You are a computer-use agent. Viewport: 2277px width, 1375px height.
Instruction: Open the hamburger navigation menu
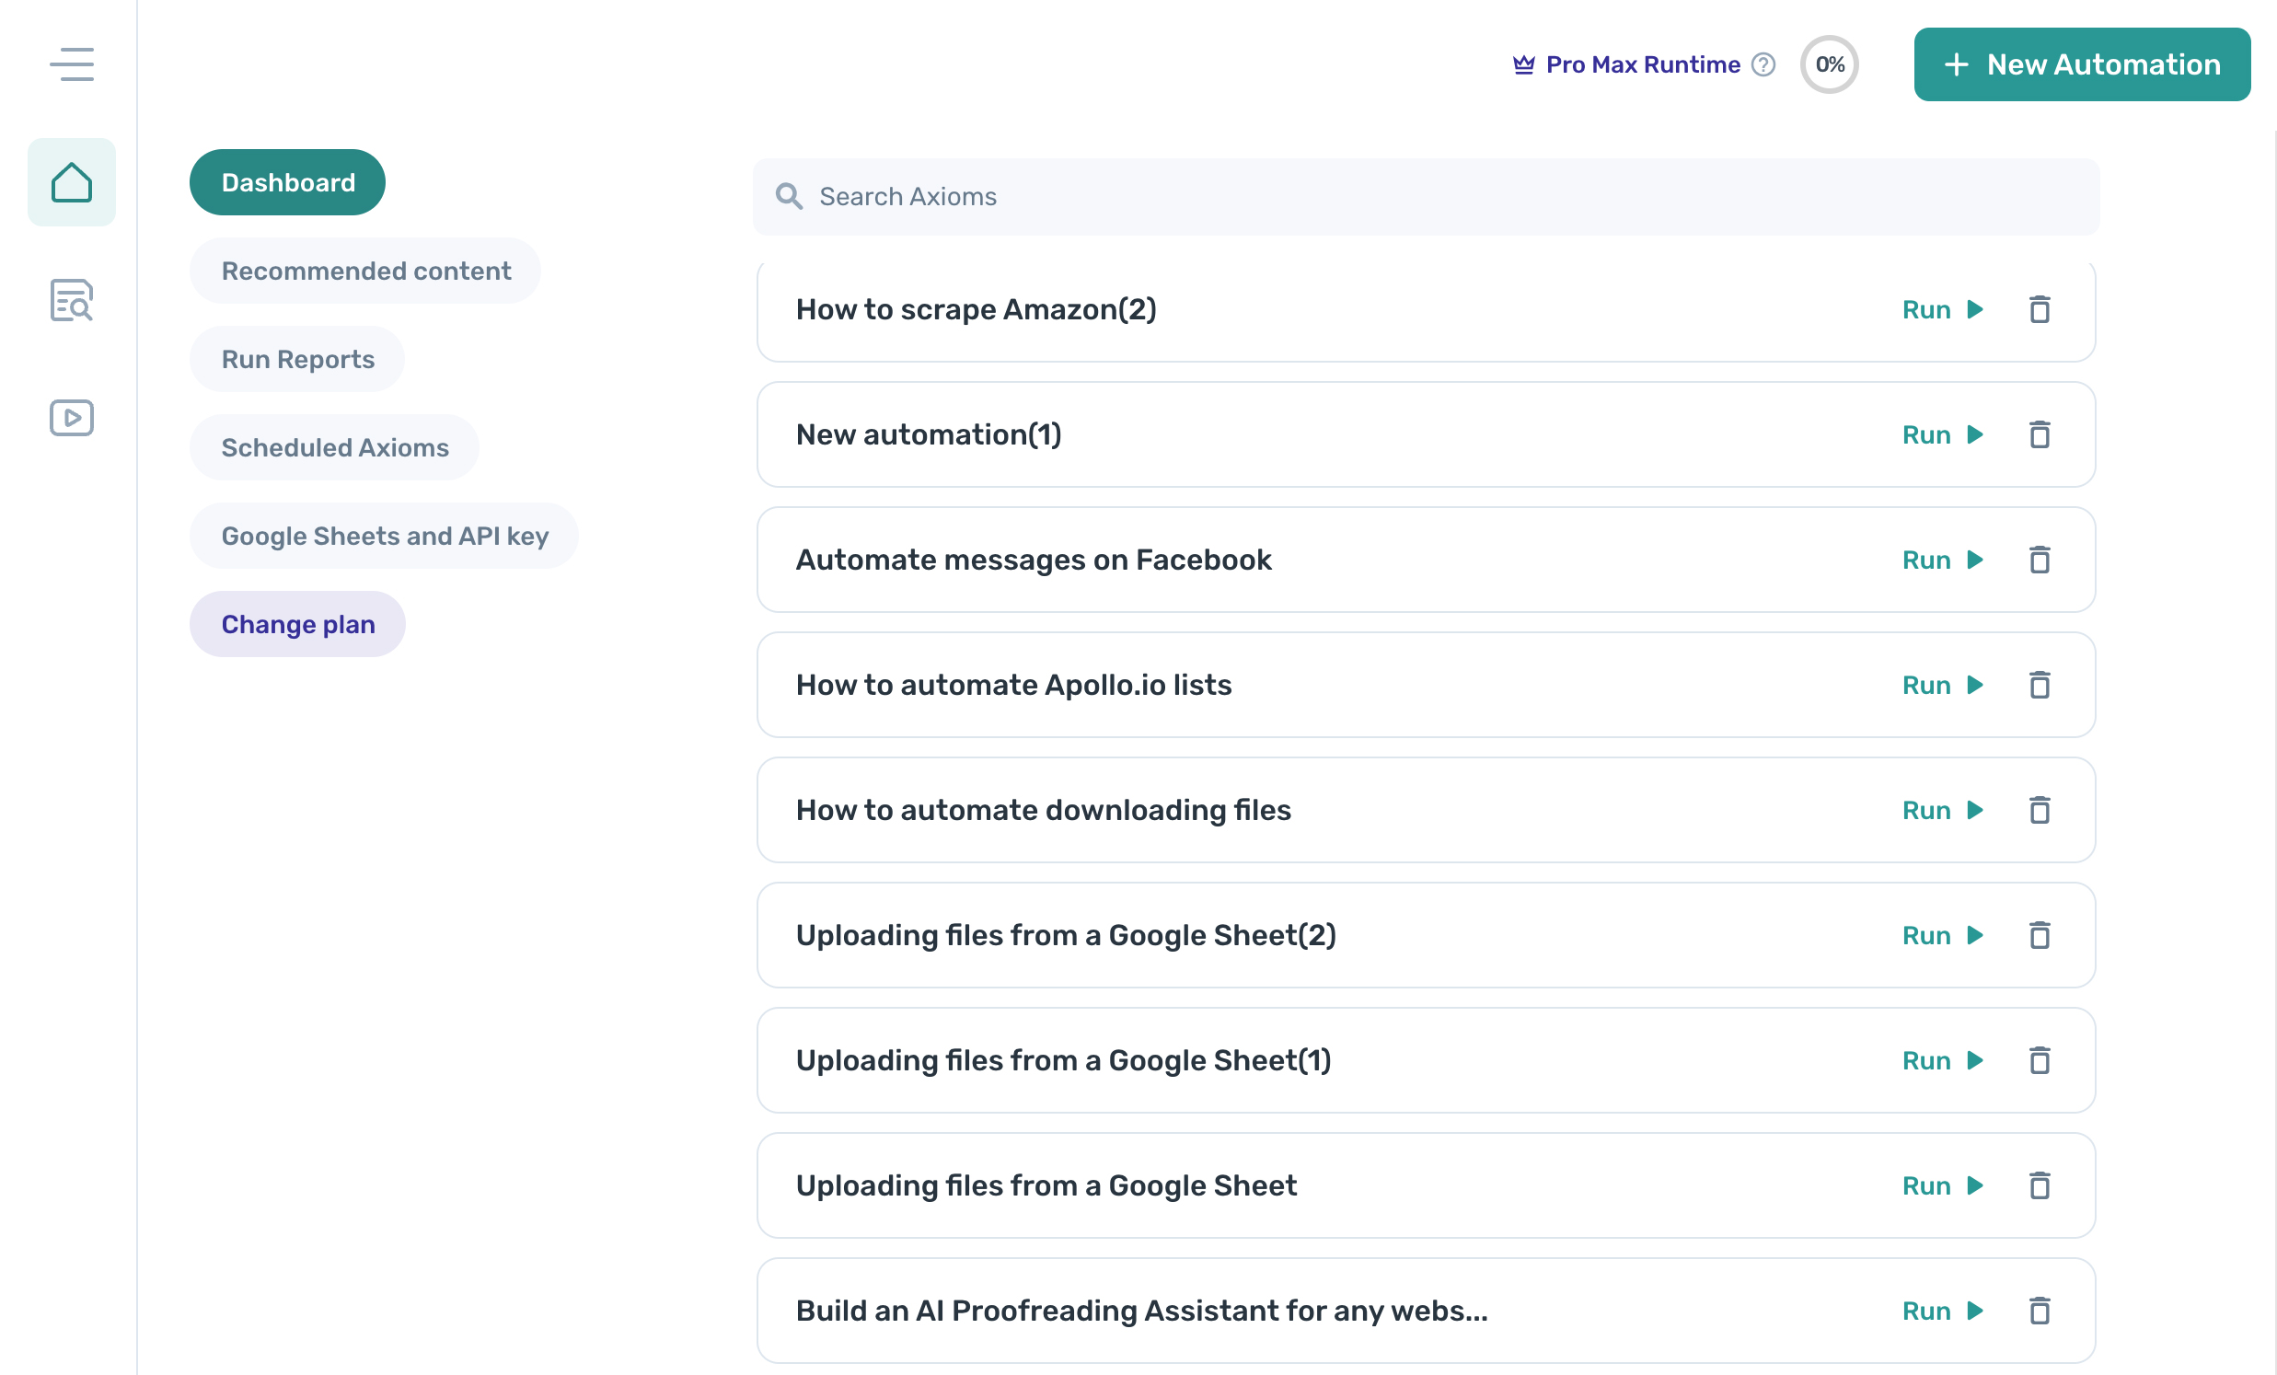click(72, 64)
